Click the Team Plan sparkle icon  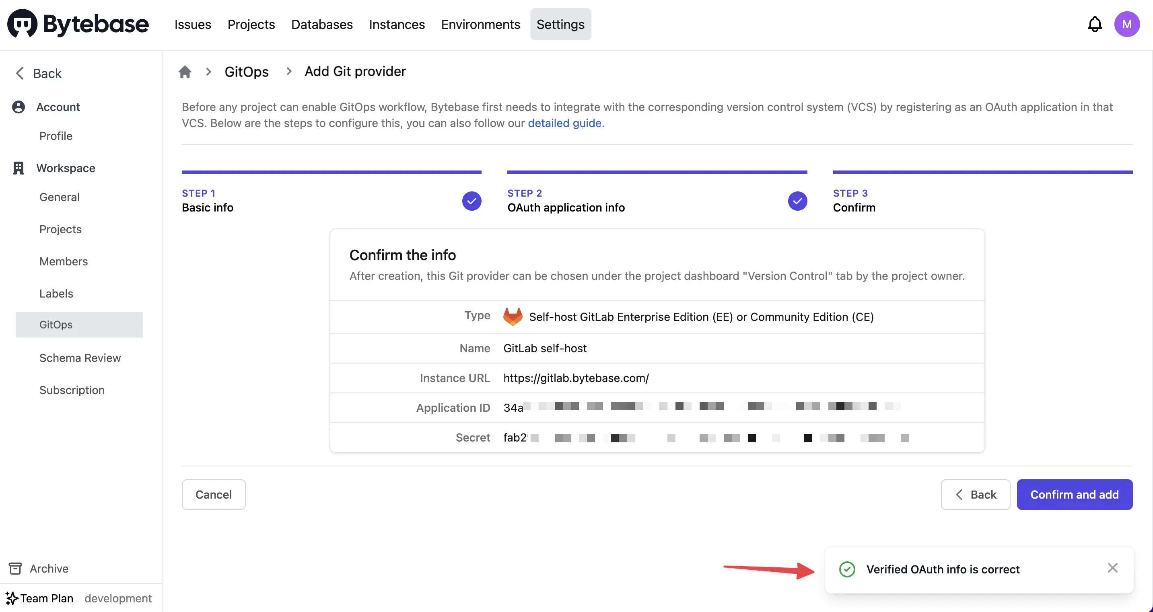pyautogui.click(x=12, y=598)
